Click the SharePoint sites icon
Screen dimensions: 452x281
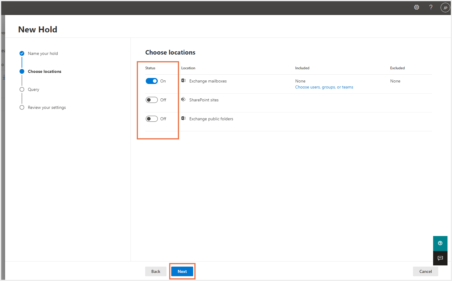pos(183,100)
